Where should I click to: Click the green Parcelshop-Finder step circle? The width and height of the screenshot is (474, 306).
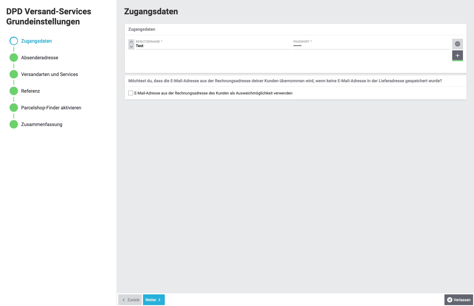(x=14, y=108)
